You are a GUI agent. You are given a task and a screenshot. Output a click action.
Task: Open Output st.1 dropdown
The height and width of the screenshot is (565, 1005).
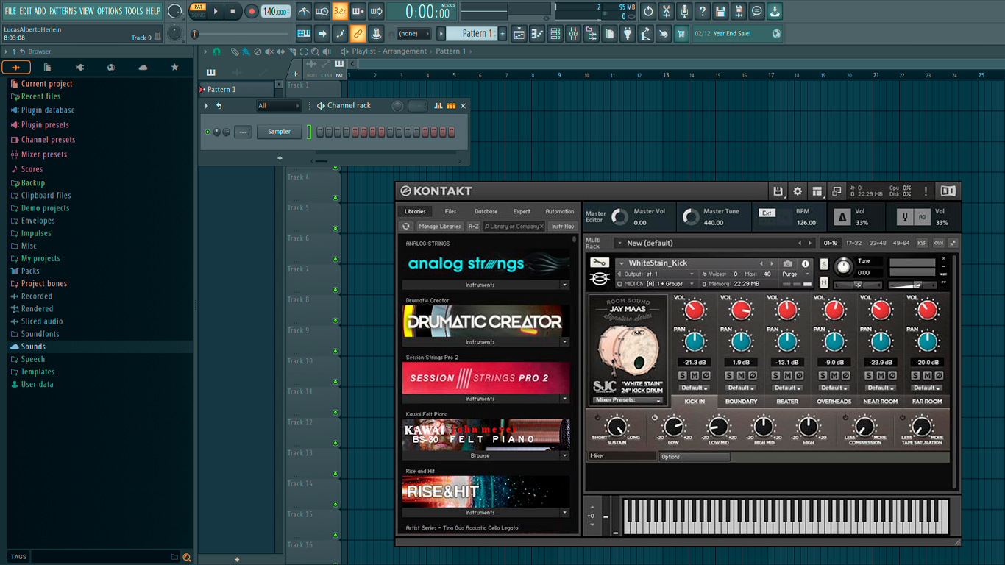(655, 274)
